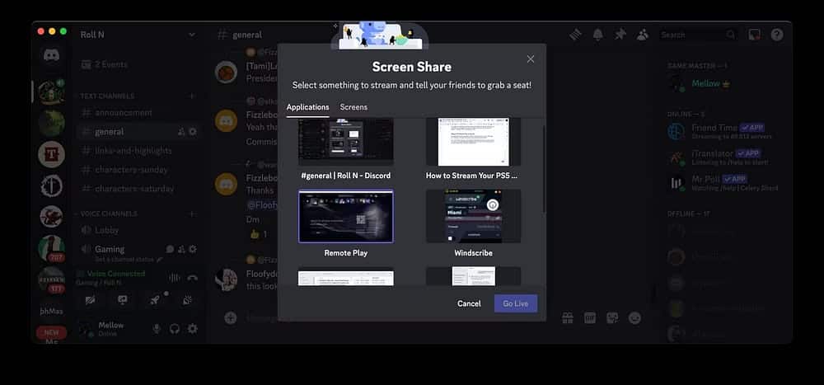Select the Windscribe window thumbnail
Image resolution: width=824 pixels, height=385 pixels.
[x=474, y=216]
